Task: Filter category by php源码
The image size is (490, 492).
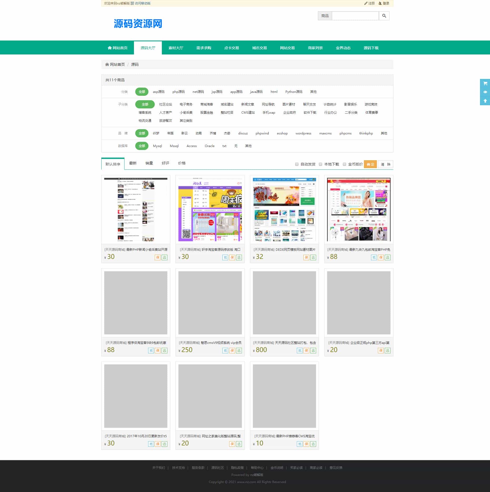Action: (178, 92)
